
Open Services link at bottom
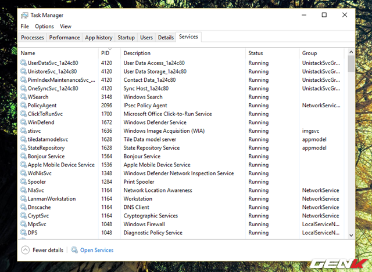coord(97,250)
